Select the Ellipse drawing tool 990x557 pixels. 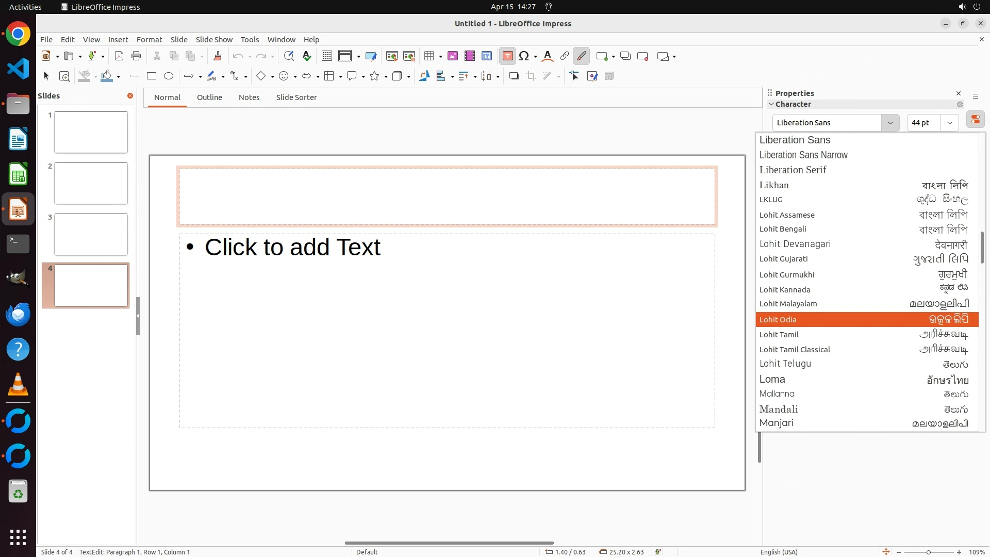[169, 76]
